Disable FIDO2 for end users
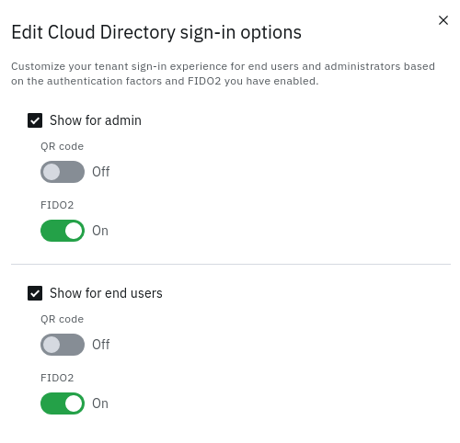Image resolution: width=460 pixels, height=443 pixels. [x=63, y=403]
